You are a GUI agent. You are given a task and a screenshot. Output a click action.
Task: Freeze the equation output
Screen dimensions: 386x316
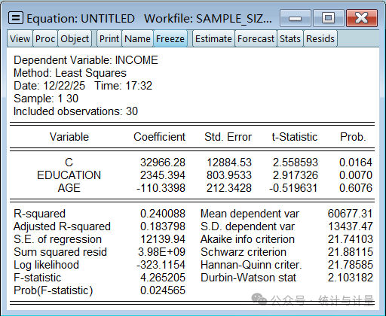coord(170,38)
